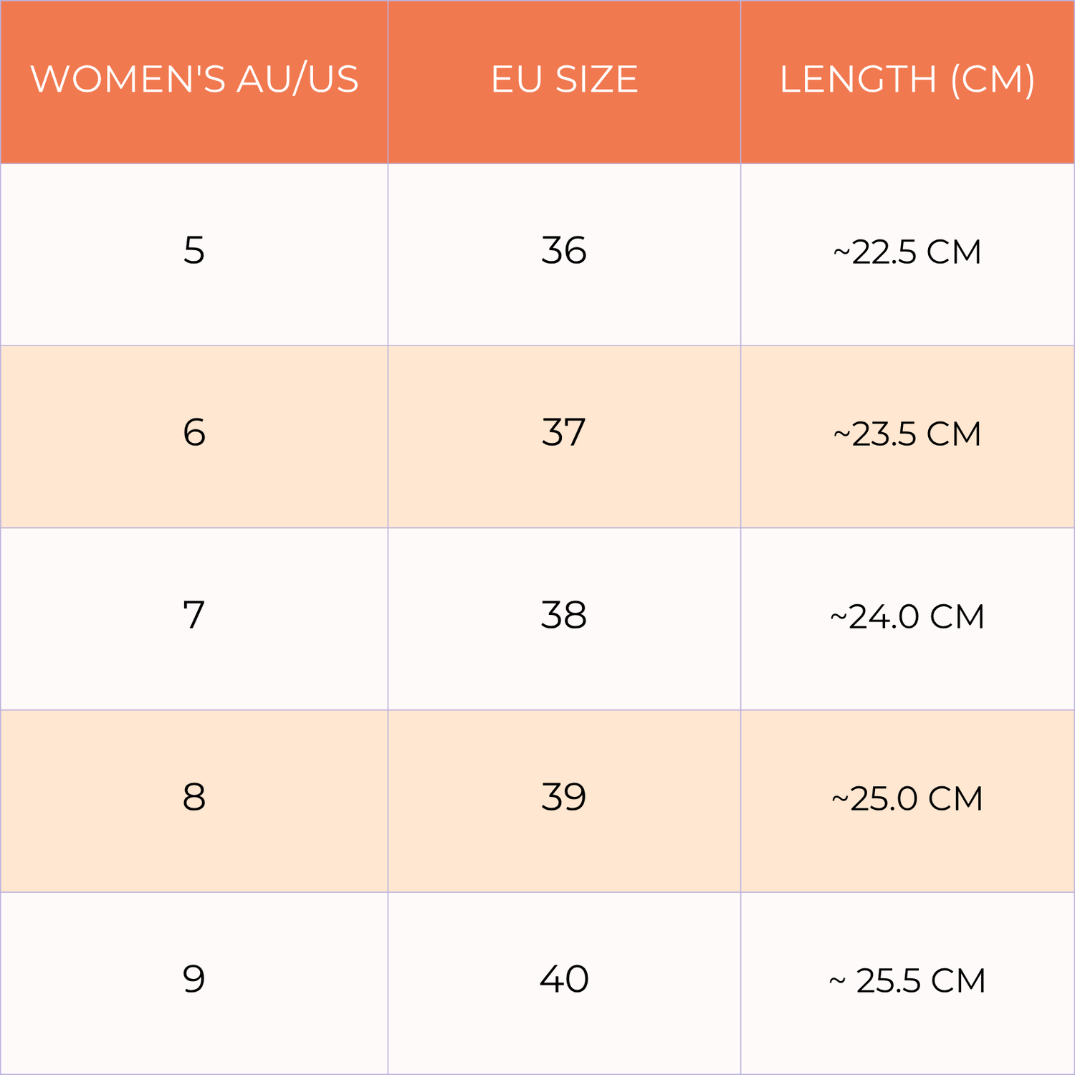Choose the EU size 39 cell

tap(564, 797)
